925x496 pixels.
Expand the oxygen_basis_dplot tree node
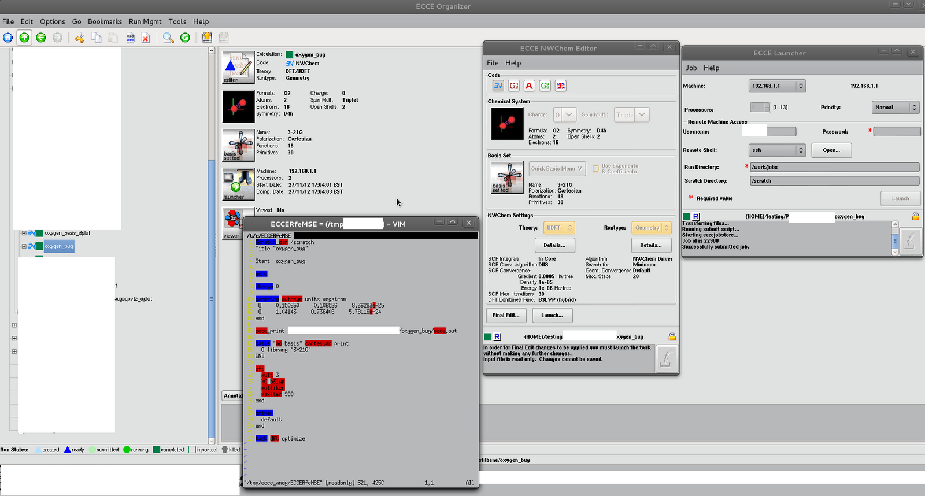tap(24, 233)
